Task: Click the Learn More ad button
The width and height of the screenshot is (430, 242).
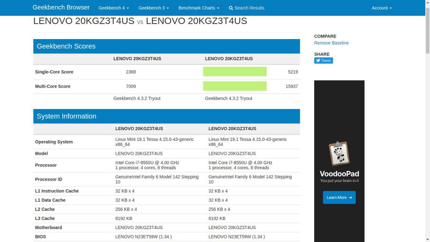Action: pos(339,198)
